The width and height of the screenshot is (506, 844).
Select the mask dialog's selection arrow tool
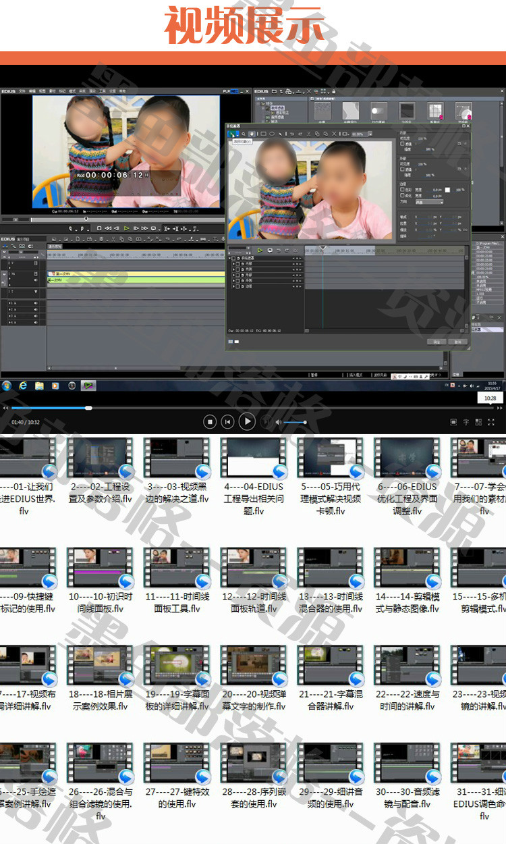231,134
